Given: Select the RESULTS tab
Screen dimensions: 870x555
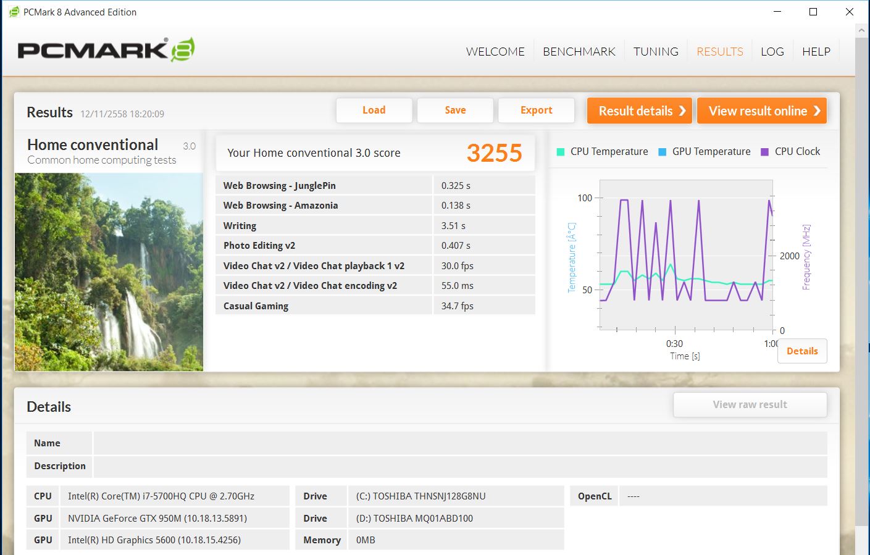Looking at the screenshot, I should (720, 52).
